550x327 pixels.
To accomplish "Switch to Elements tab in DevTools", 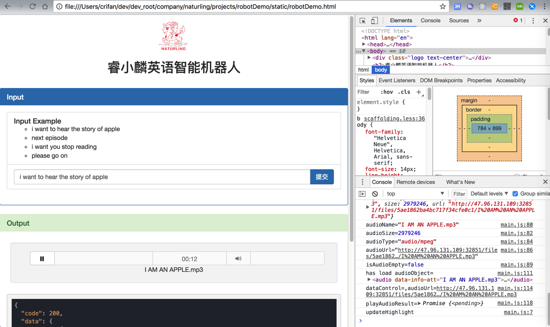I will point(401,20).
